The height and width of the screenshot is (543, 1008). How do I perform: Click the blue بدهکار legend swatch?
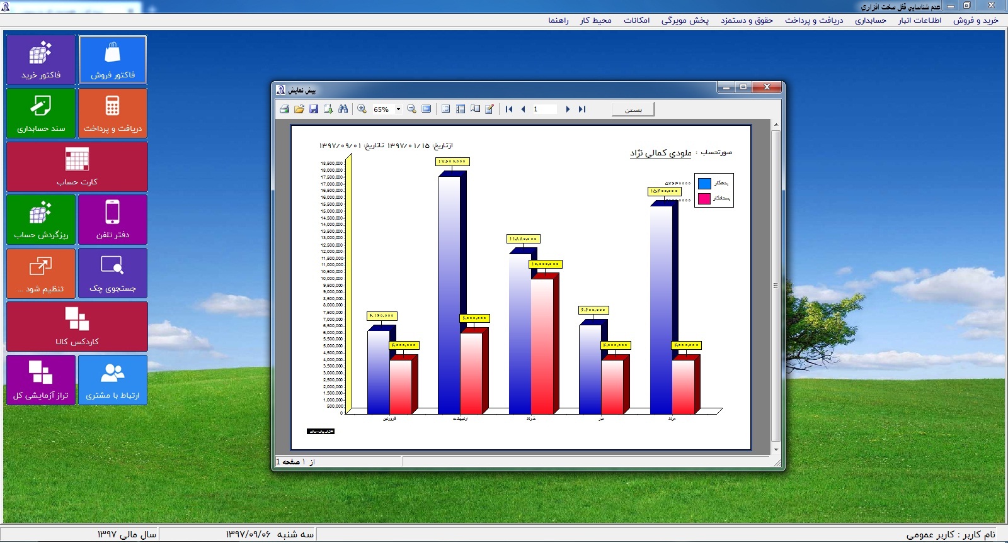click(x=704, y=183)
